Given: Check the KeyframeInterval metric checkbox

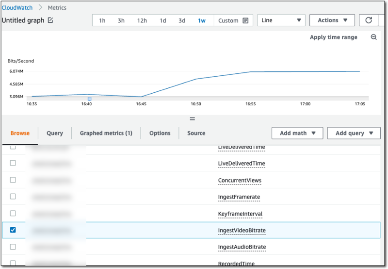Looking at the screenshot, I should click(13, 213).
